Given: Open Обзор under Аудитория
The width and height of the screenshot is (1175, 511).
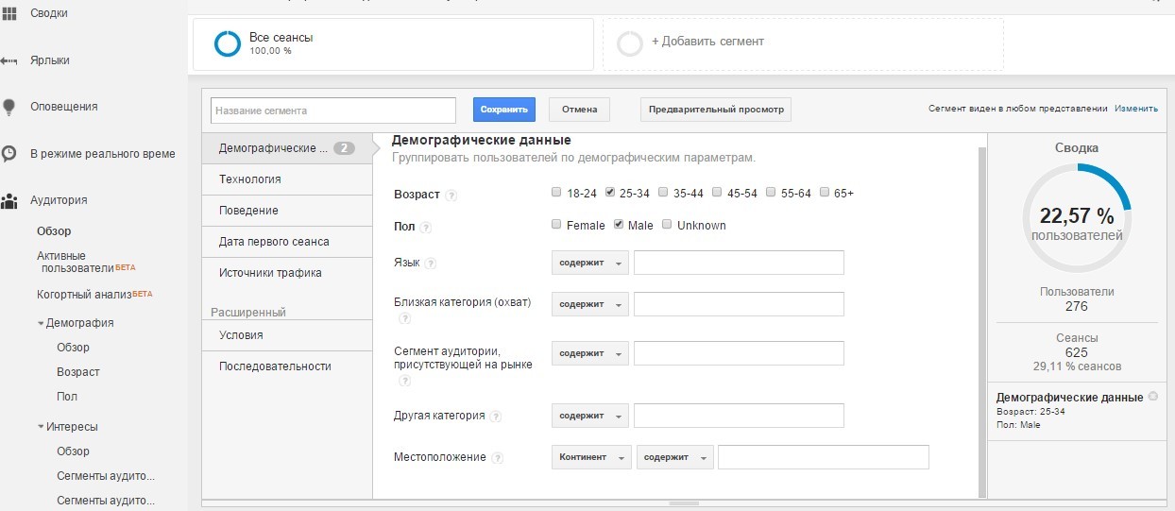Looking at the screenshot, I should pyautogui.click(x=54, y=231).
